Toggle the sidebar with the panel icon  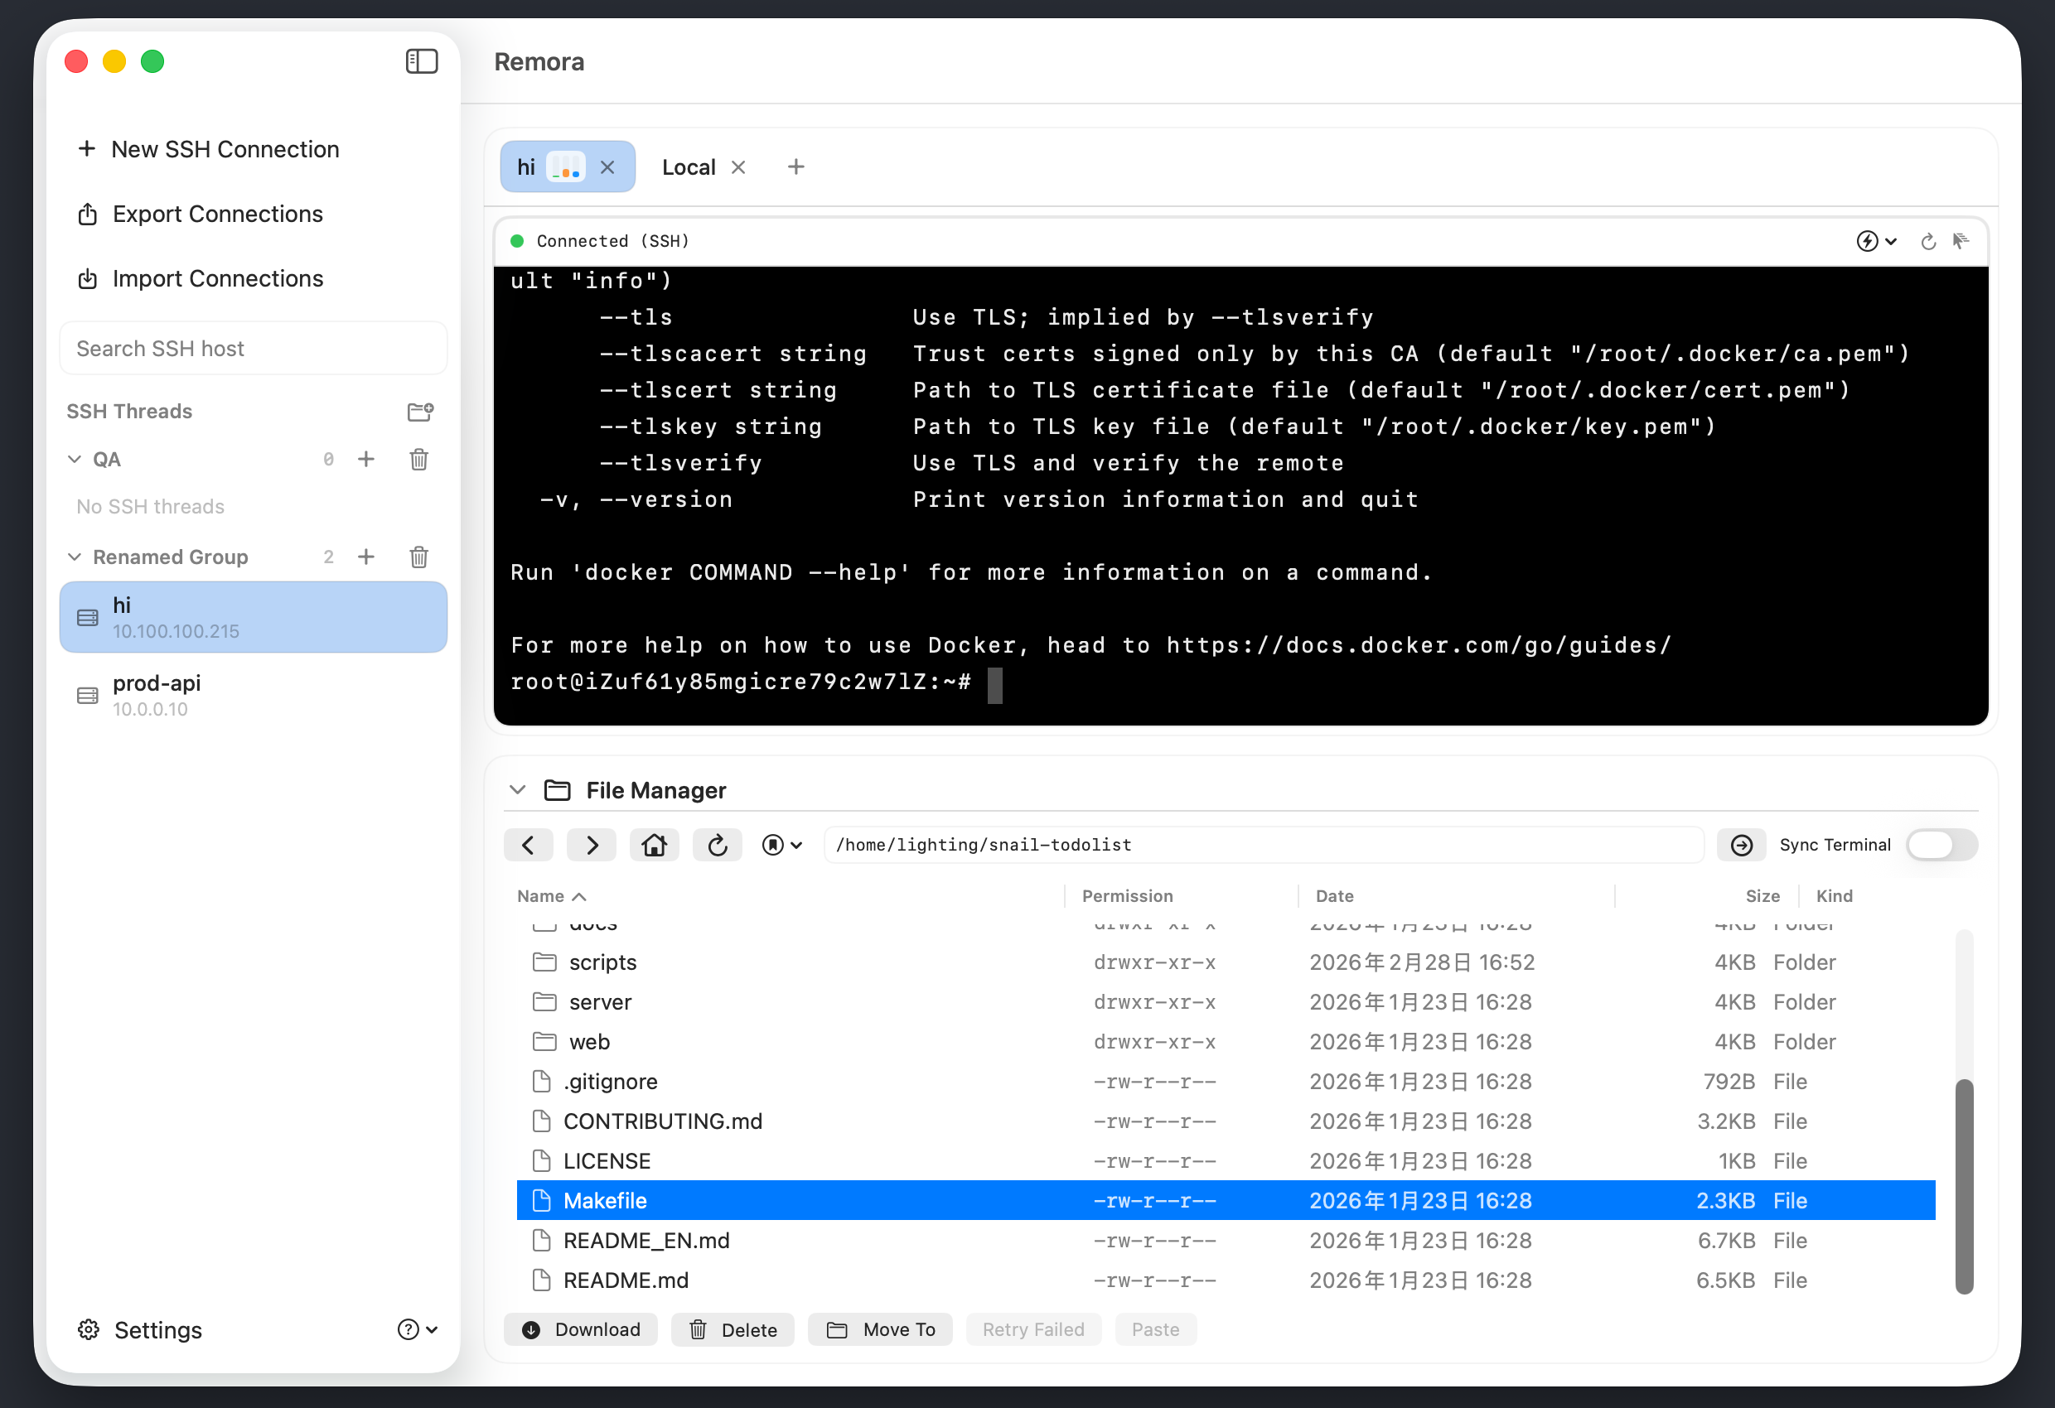pos(422,62)
